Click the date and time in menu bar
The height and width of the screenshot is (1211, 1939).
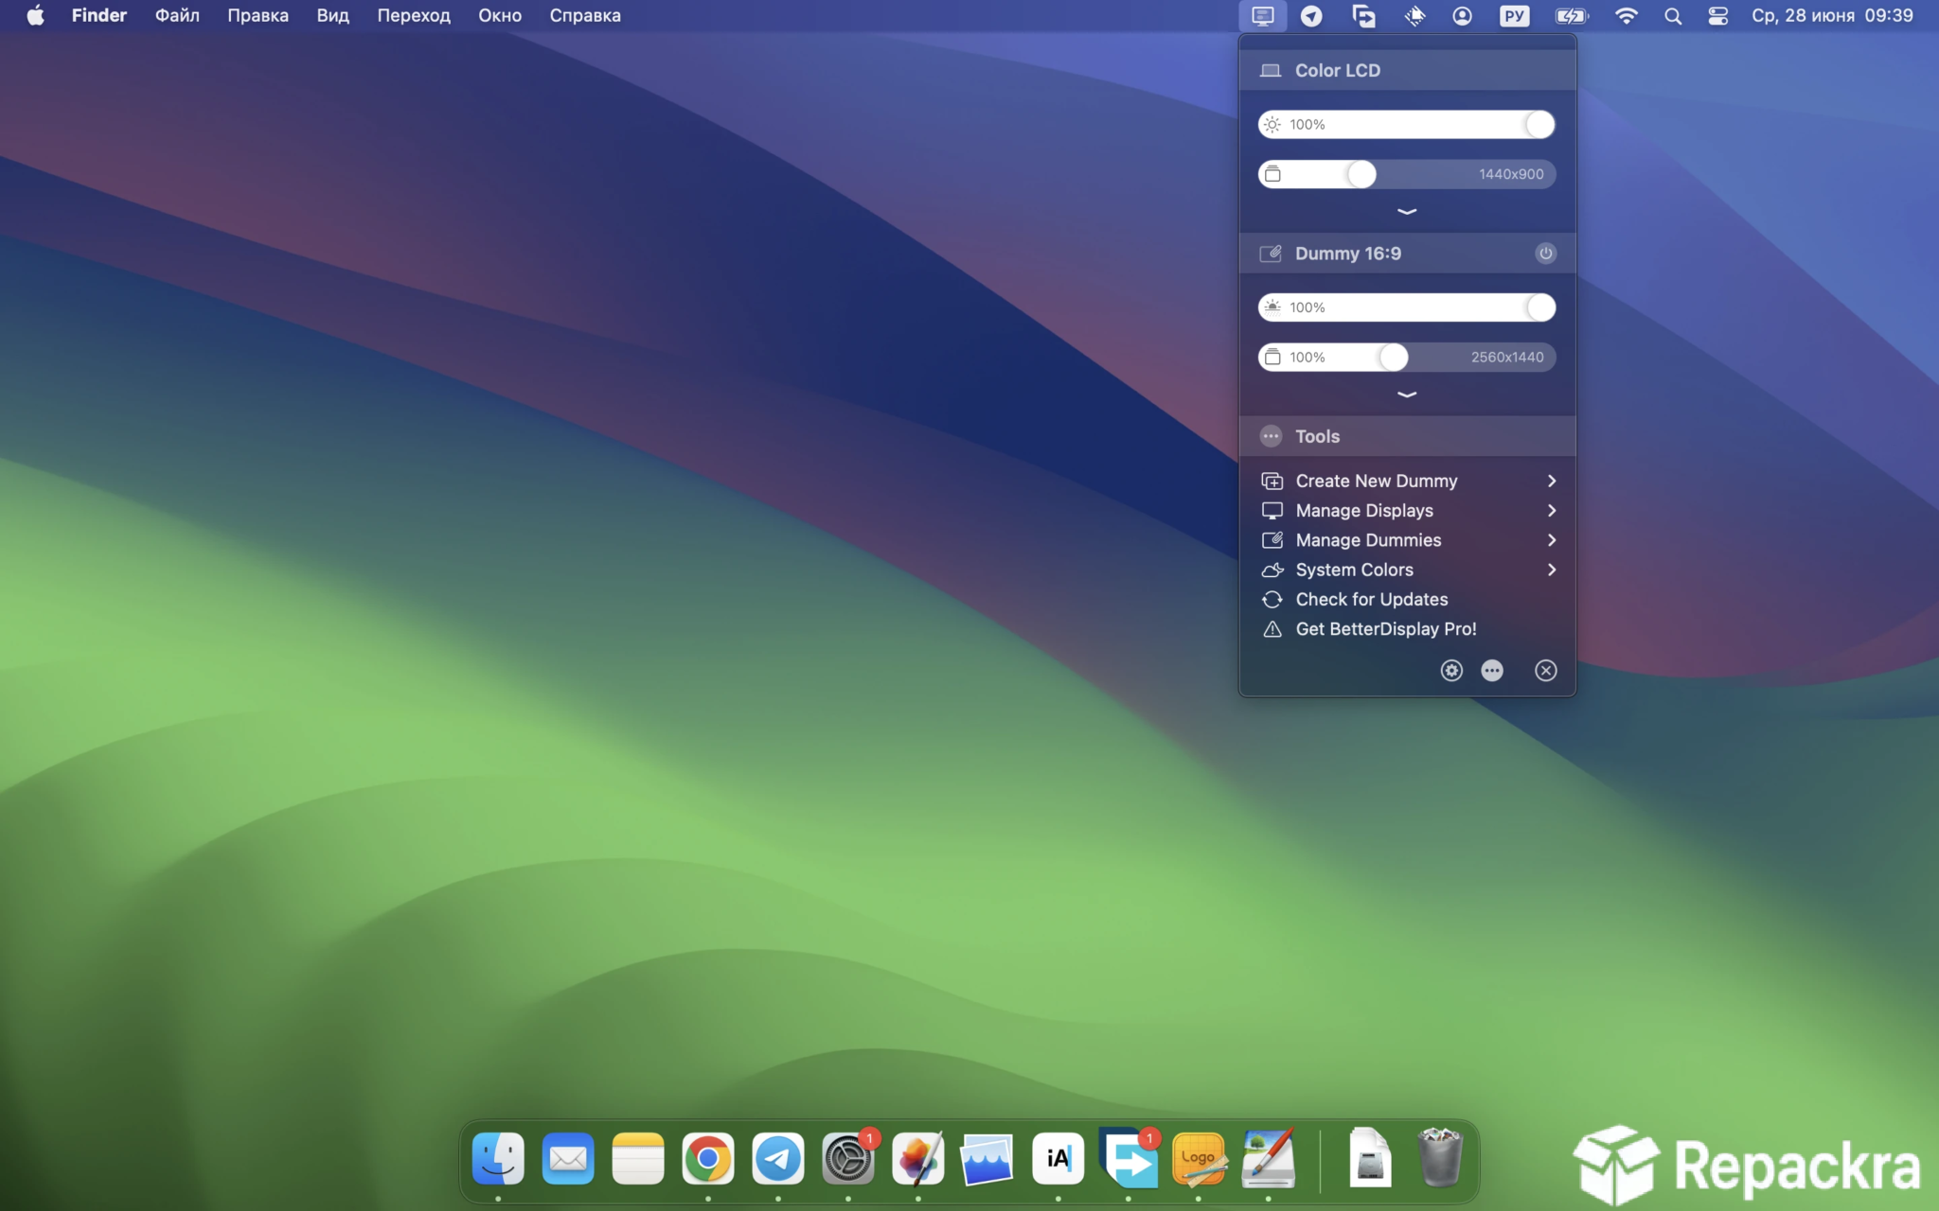pyautogui.click(x=1832, y=16)
